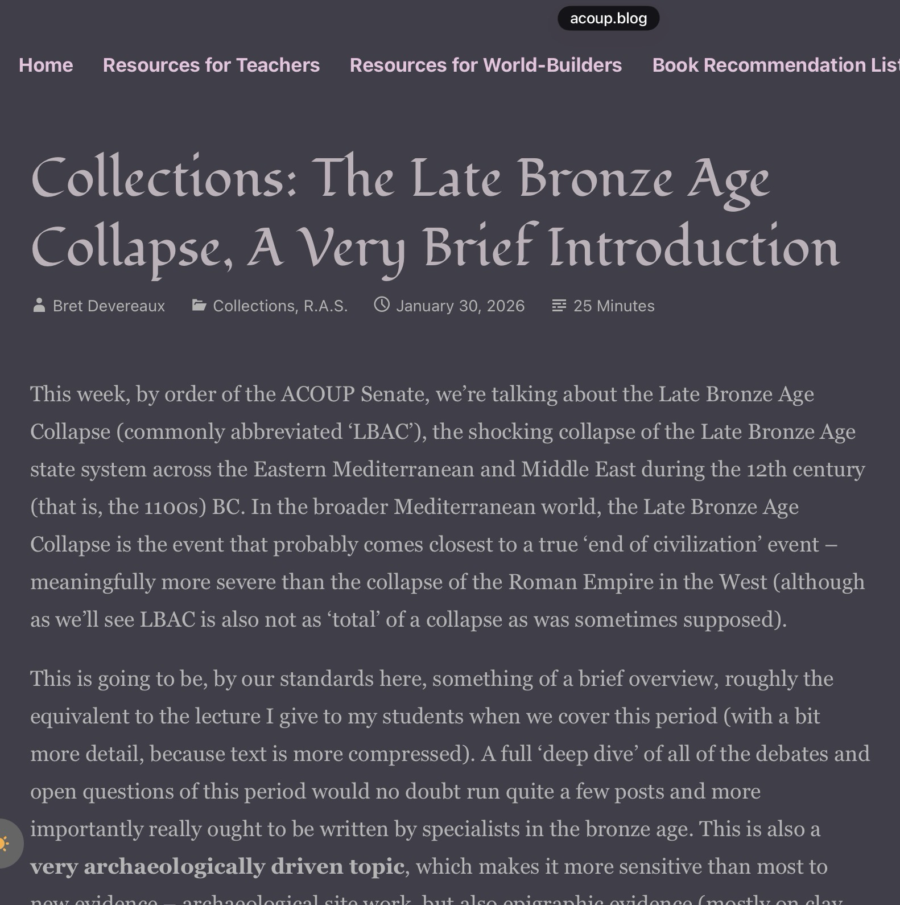Click the reading time lines icon
The width and height of the screenshot is (900, 905).
559,306
